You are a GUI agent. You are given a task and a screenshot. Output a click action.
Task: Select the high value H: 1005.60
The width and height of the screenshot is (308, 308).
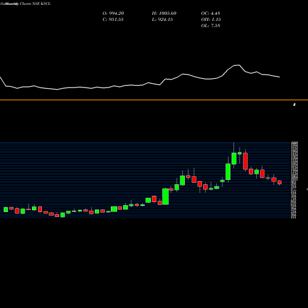click(164, 14)
